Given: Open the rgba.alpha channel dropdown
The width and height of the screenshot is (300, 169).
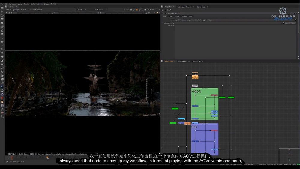Looking at the screenshot, I should [x=17, y=10].
